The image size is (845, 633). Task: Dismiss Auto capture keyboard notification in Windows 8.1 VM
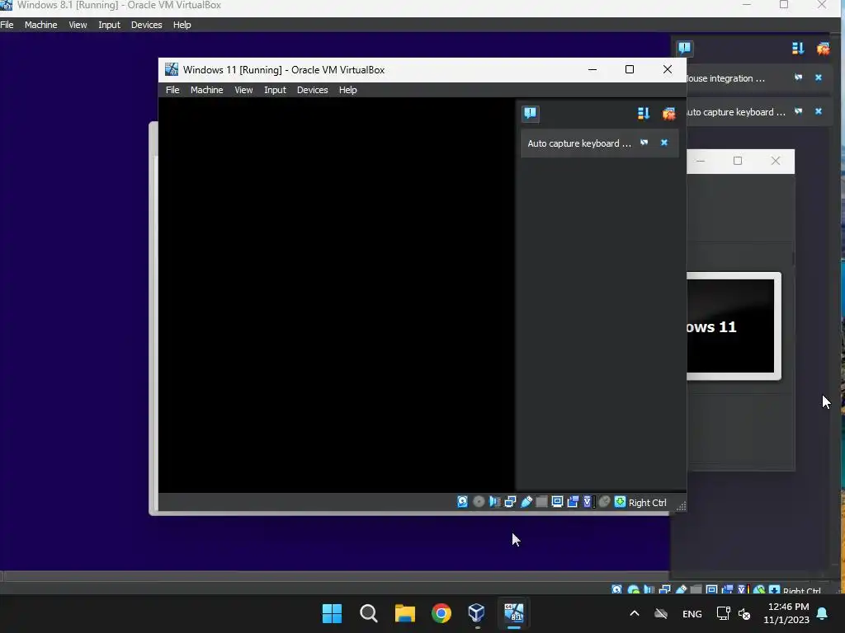818,111
